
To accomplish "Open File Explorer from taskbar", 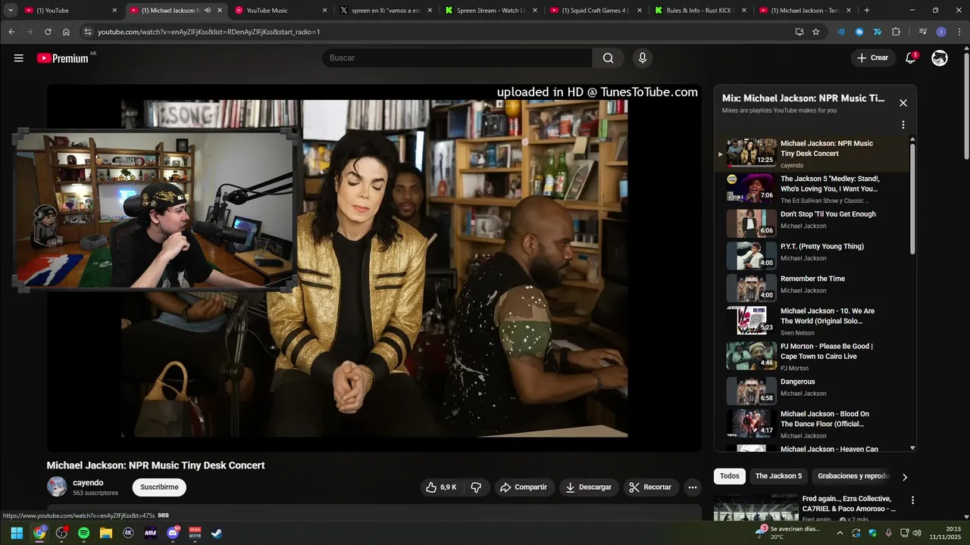I will [105, 533].
